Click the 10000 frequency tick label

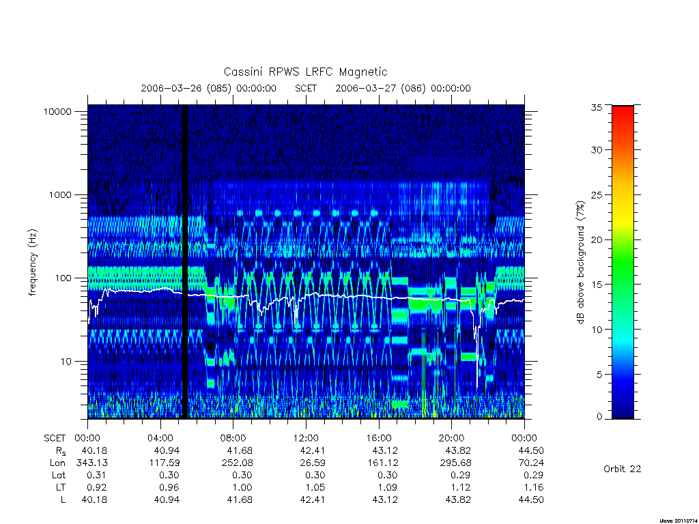click(x=57, y=112)
